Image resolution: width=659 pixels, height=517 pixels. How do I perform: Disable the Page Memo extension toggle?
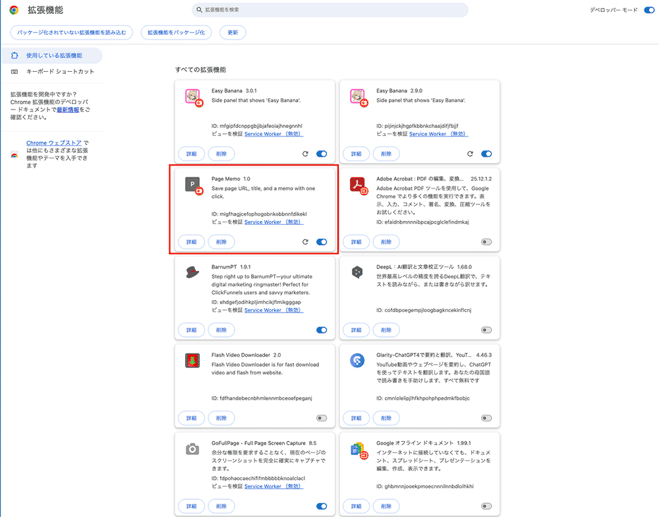(x=322, y=242)
